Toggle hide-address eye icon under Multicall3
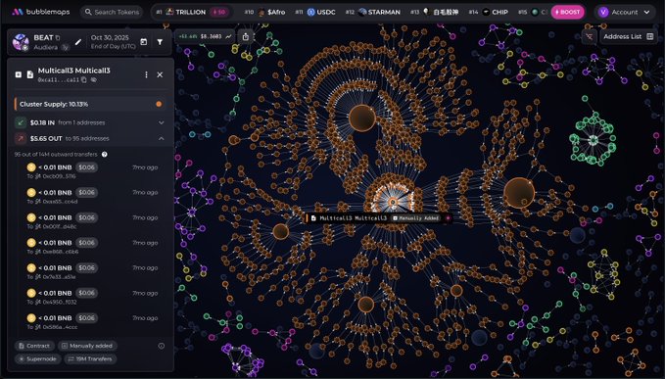This screenshot has width=665, height=379. pyautogui.click(x=93, y=79)
